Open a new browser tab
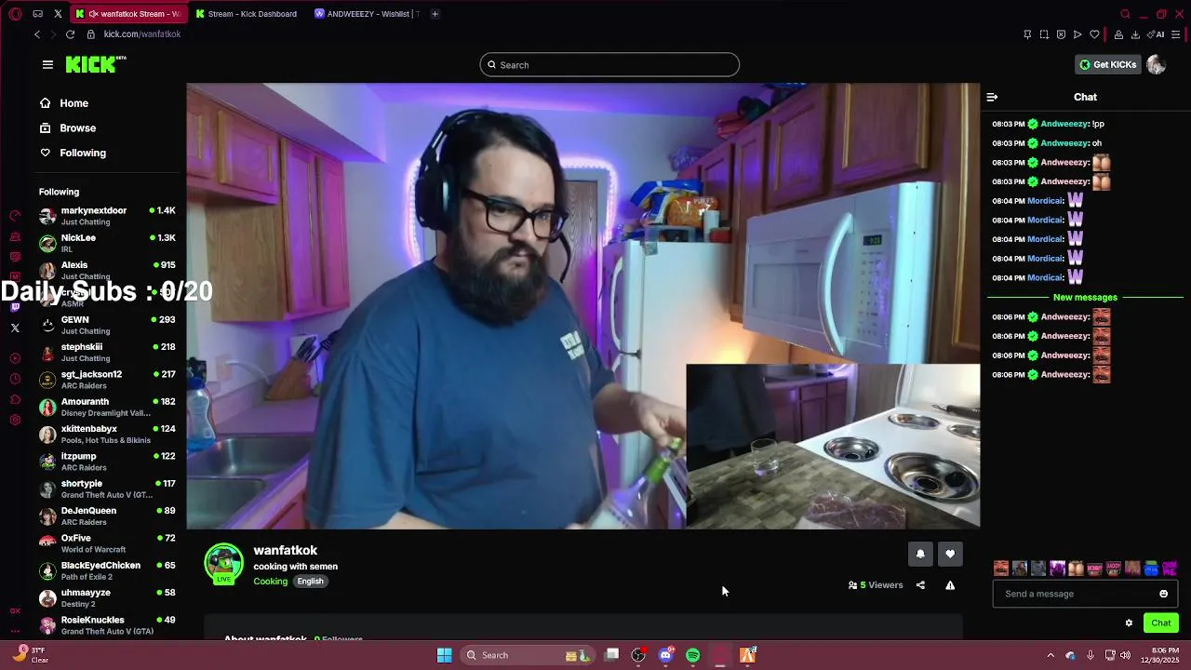Viewport: 1191px width, 670px height. click(435, 14)
